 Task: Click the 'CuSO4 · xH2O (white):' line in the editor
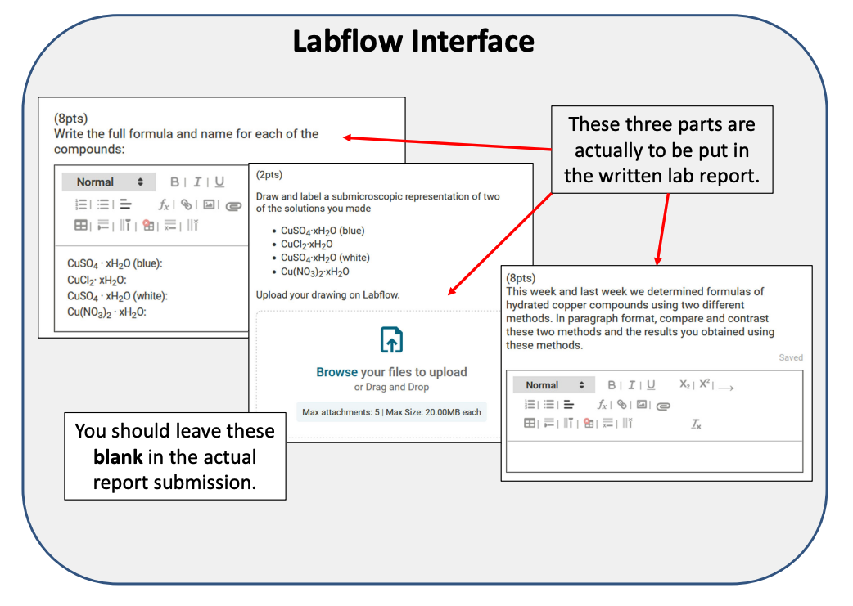[x=118, y=296]
